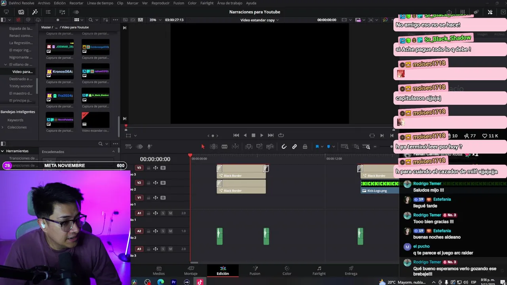
Task: Select the Nigromante bin in the sidebar
Action: tap(21, 57)
